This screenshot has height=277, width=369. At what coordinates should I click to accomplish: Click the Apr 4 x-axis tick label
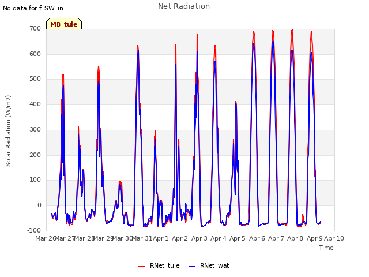click(x=219, y=238)
